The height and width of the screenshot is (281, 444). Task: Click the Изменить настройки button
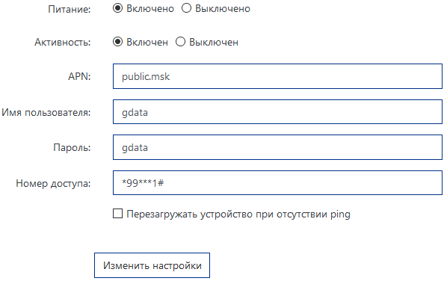[152, 265]
